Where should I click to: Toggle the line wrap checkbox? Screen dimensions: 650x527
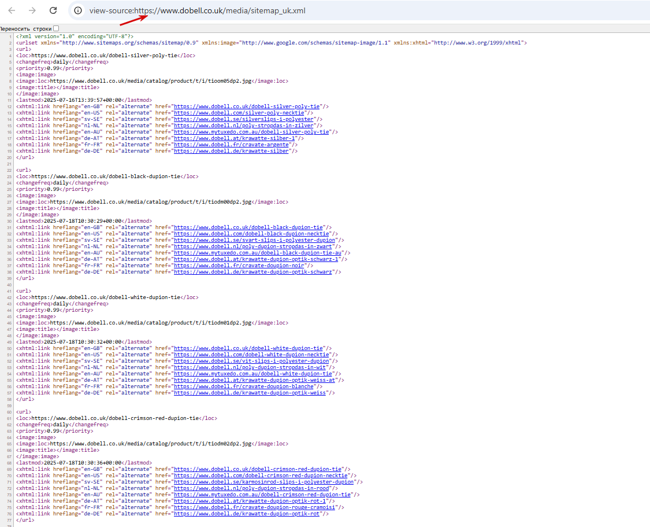pos(56,28)
